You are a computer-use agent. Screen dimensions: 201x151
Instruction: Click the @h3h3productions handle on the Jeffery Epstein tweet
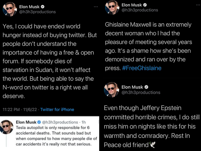(x=141, y=92)
